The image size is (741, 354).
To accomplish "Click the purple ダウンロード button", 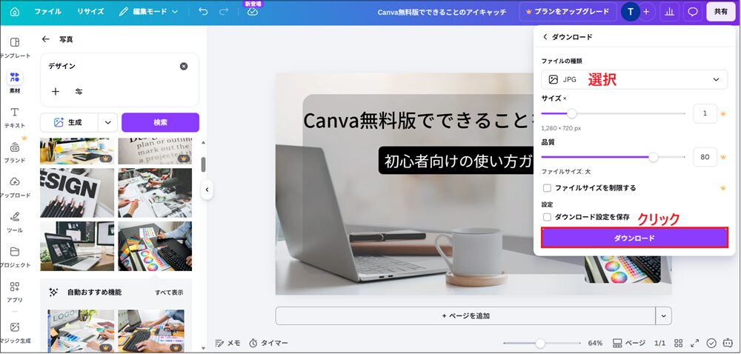I will (x=634, y=238).
